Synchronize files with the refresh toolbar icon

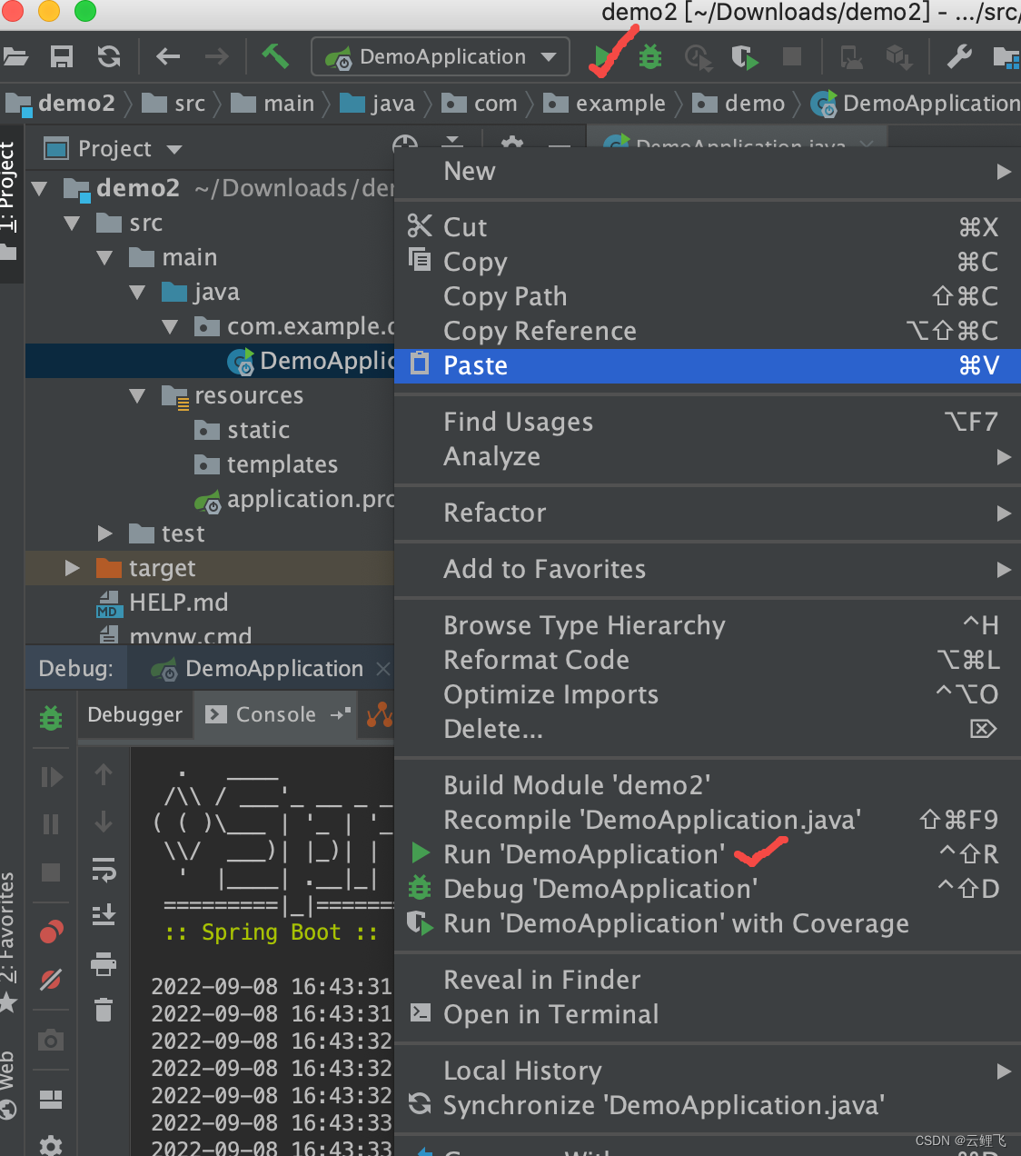coord(109,57)
